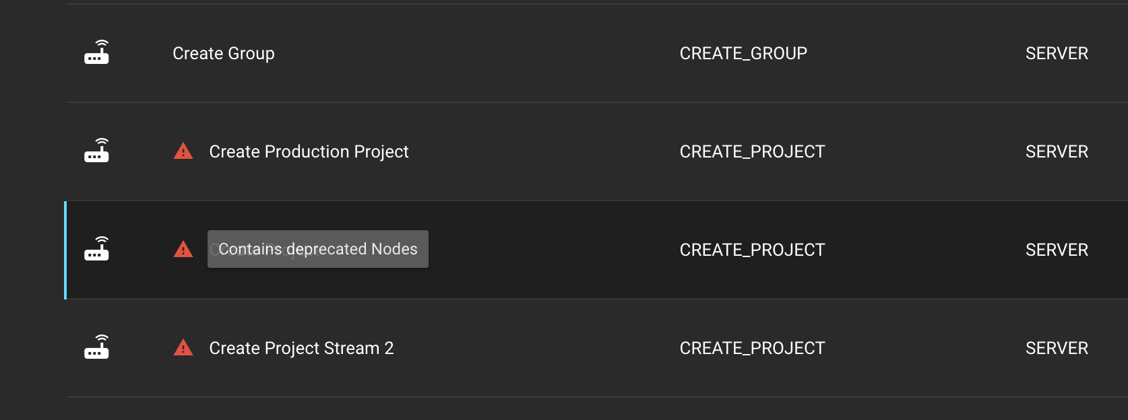Click warning triangle next to Create Production Project
1128x420 pixels.
tap(183, 151)
